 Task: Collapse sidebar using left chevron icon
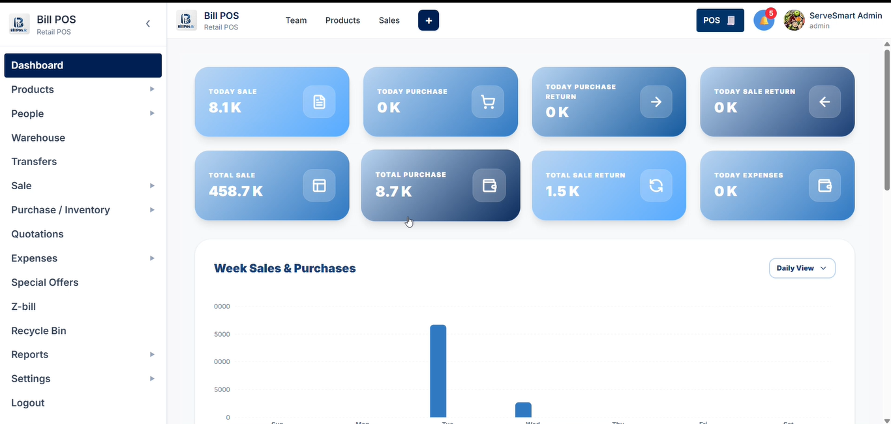[148, 23]
